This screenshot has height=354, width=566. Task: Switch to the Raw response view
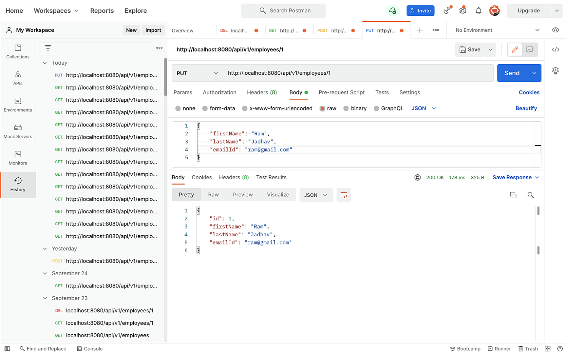pos(213,195)
